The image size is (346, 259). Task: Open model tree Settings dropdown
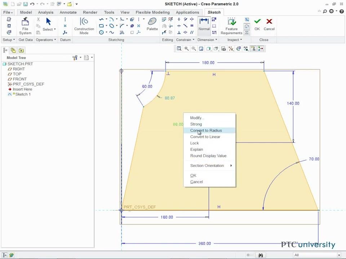point(76,58)
